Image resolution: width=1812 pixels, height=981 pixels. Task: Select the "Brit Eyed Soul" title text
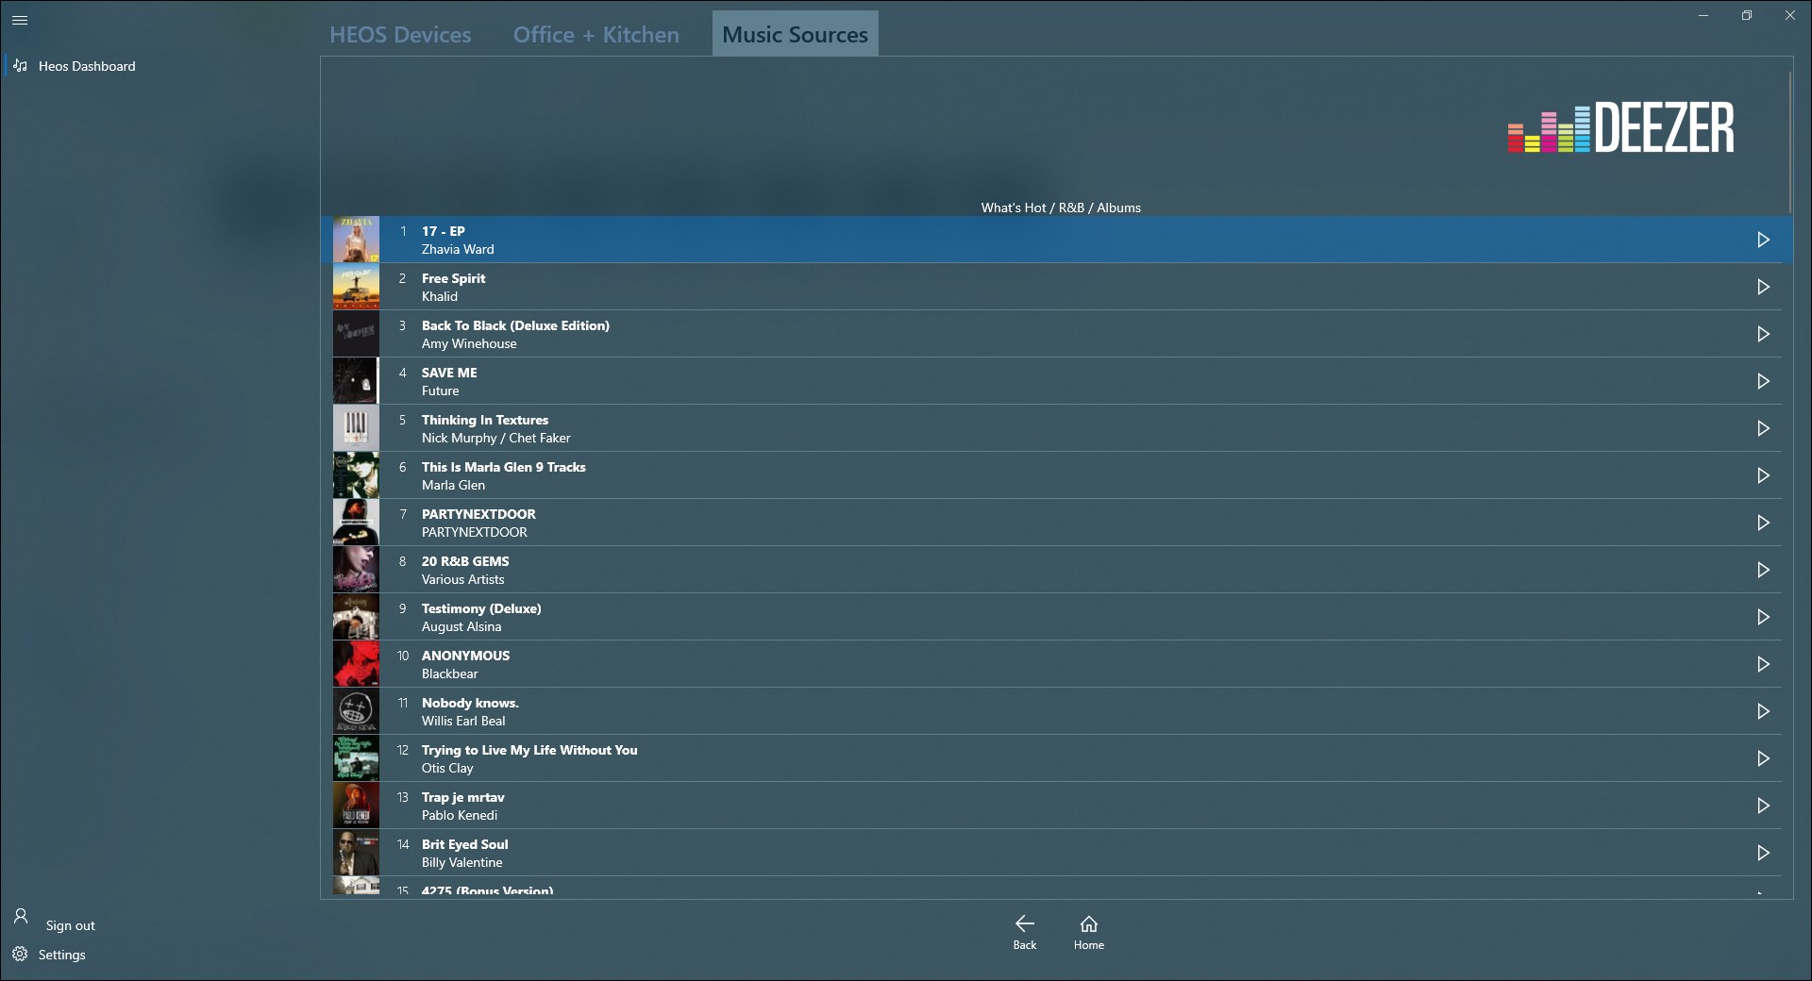pyautogui.click(x=465, y=844)
